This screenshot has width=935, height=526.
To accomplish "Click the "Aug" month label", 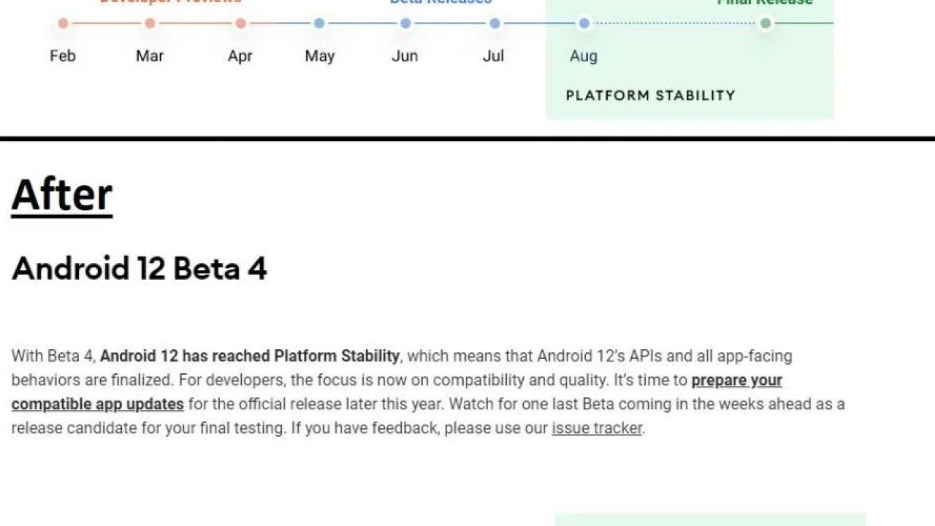I will 584,56.
